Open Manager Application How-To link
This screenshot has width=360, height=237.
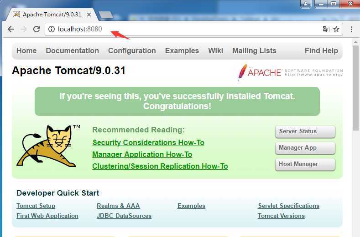[142, 155]
